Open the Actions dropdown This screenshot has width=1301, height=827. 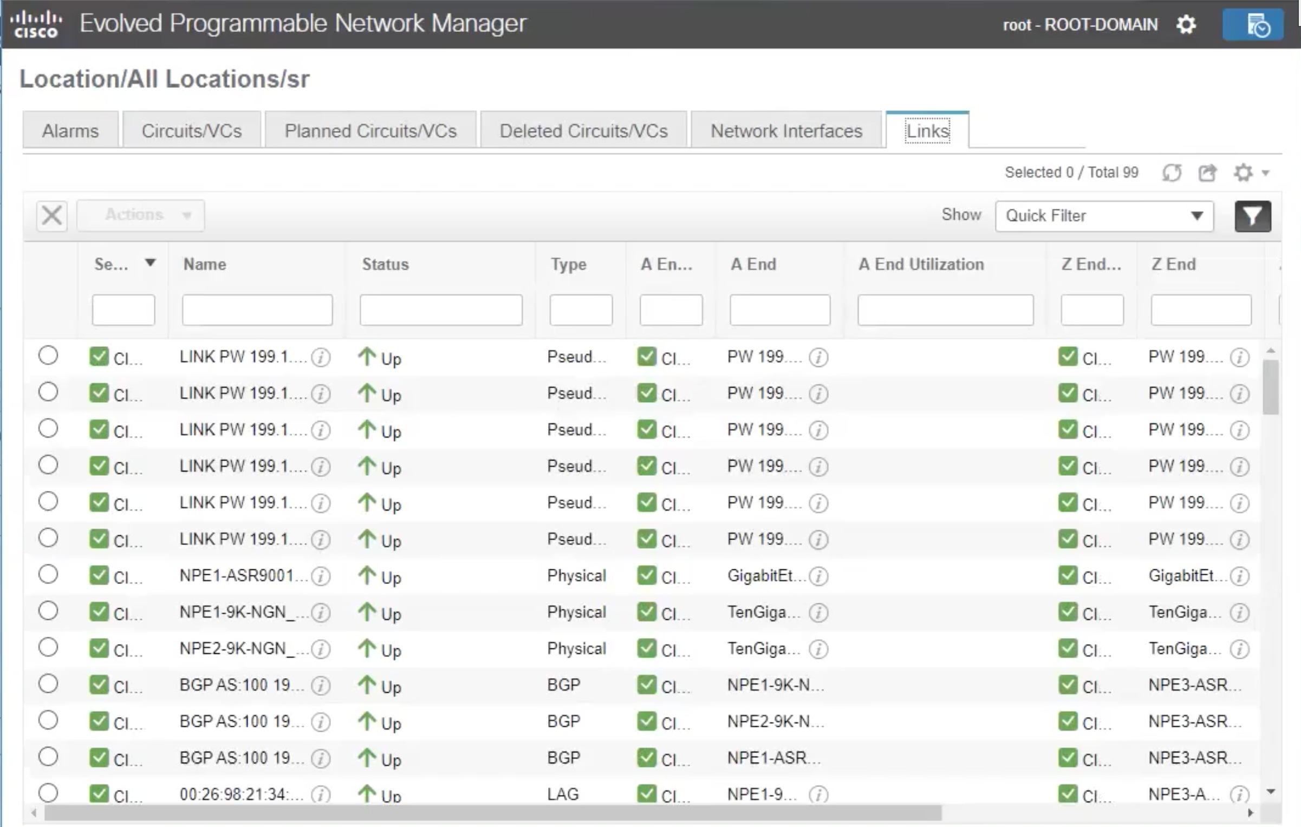pos(140,215)
